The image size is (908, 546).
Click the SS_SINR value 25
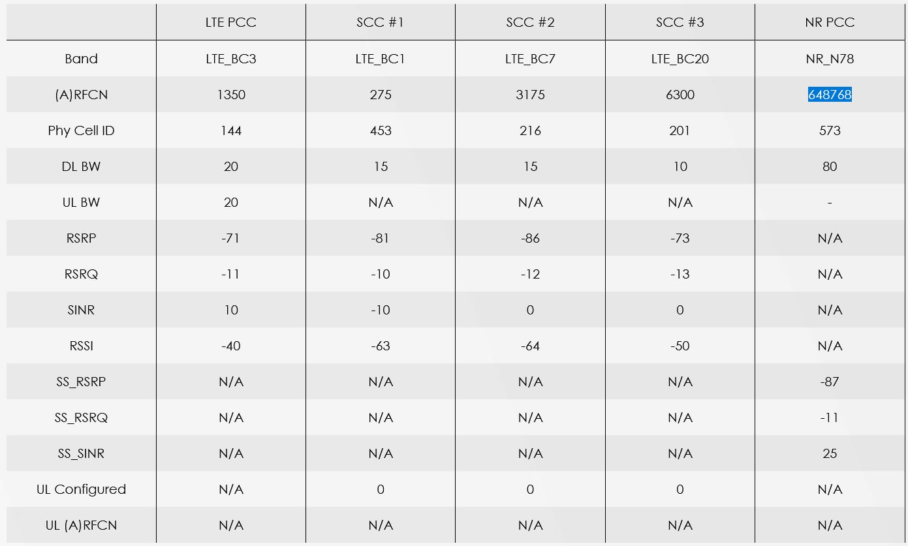[x=830, y=453]
